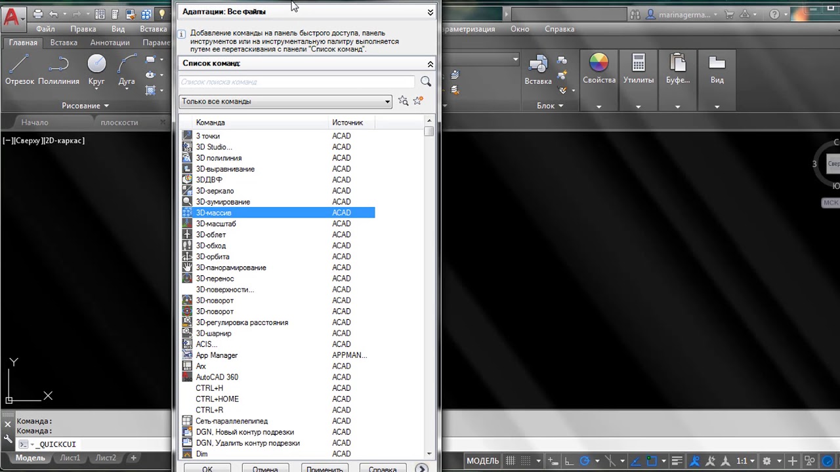Select the Полилиния tool
The image size is (840, 472).
(58, 69)
